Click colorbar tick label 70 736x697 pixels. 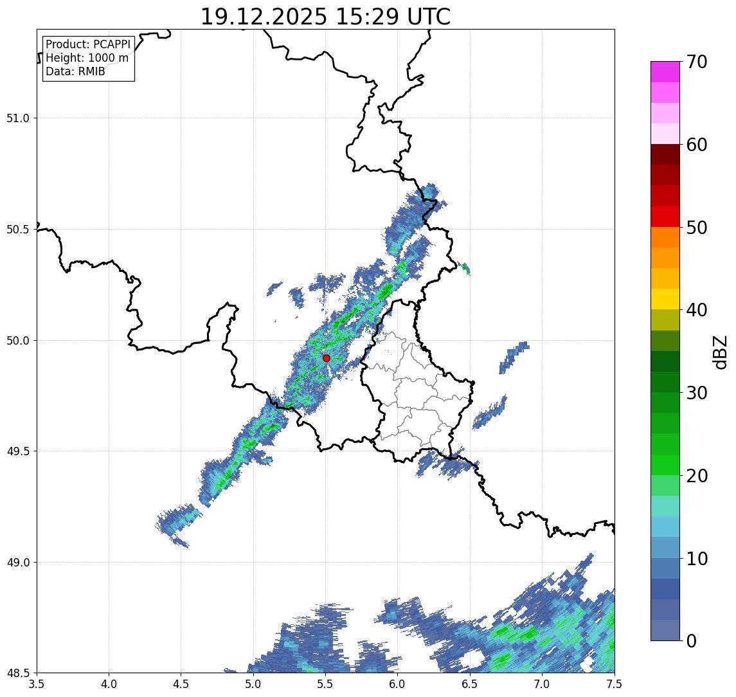point(697,62)
